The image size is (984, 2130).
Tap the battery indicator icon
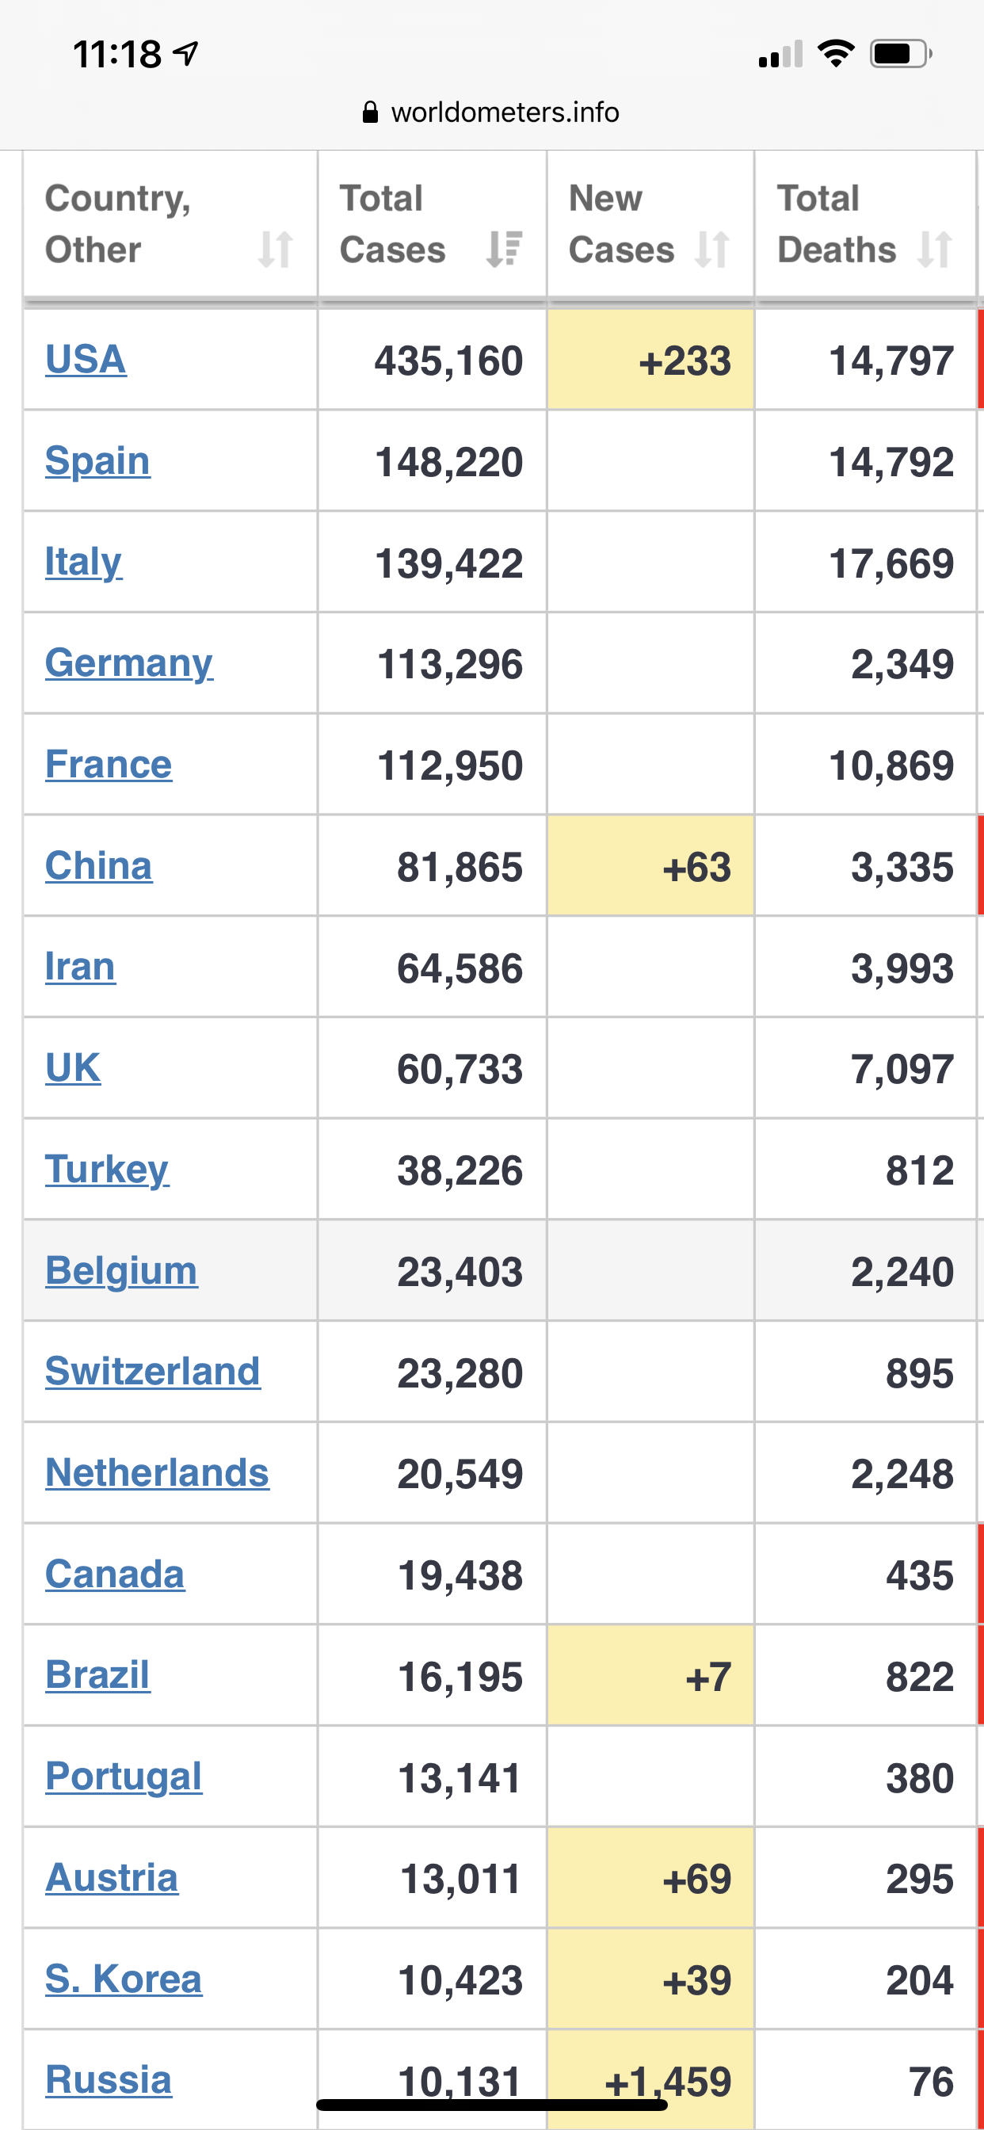pos(901,54)
